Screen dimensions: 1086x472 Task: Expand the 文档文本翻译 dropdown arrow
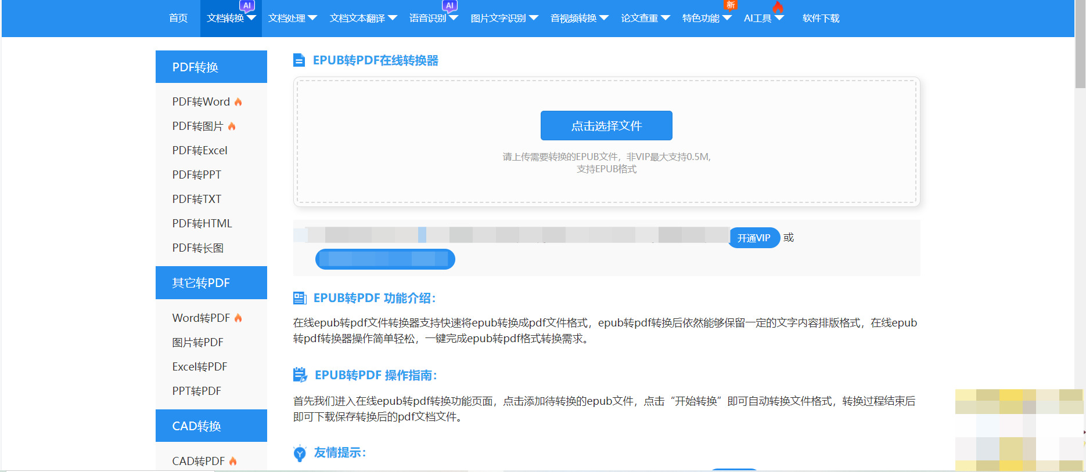393,18
